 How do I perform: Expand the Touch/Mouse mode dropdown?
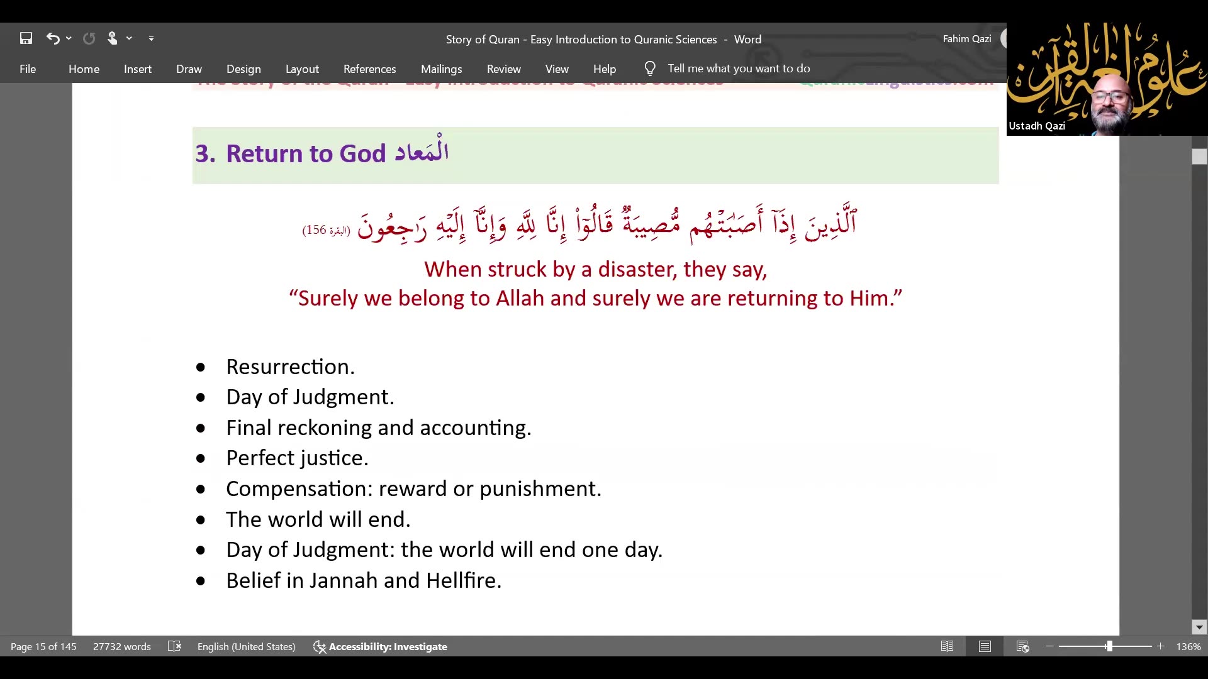[x=129, y=38]
